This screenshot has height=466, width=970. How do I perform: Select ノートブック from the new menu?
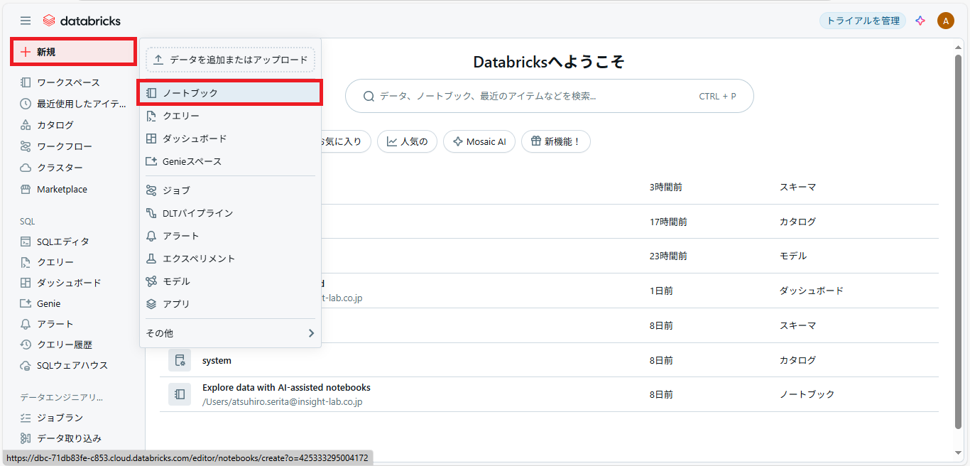[230, 93]
